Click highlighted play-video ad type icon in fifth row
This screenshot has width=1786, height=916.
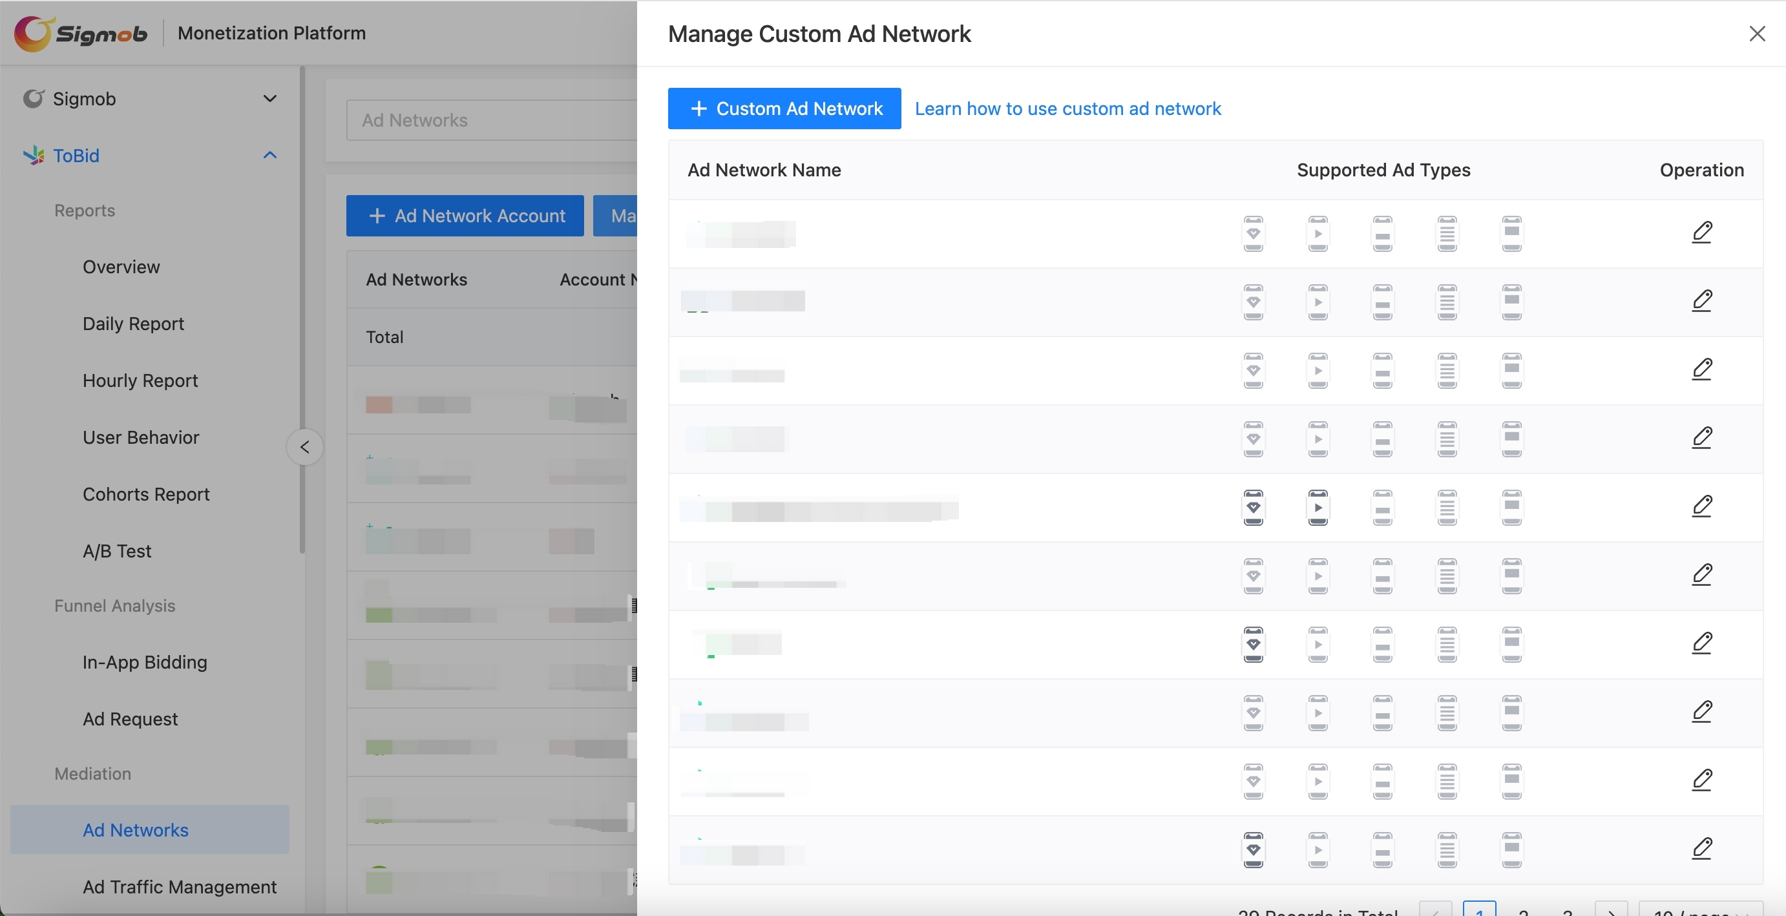point(1318,507)
